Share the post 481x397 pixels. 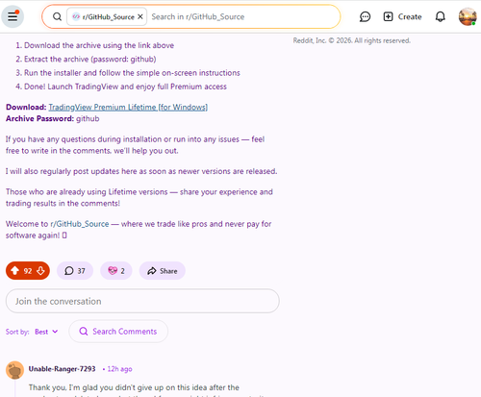point(163,271)
